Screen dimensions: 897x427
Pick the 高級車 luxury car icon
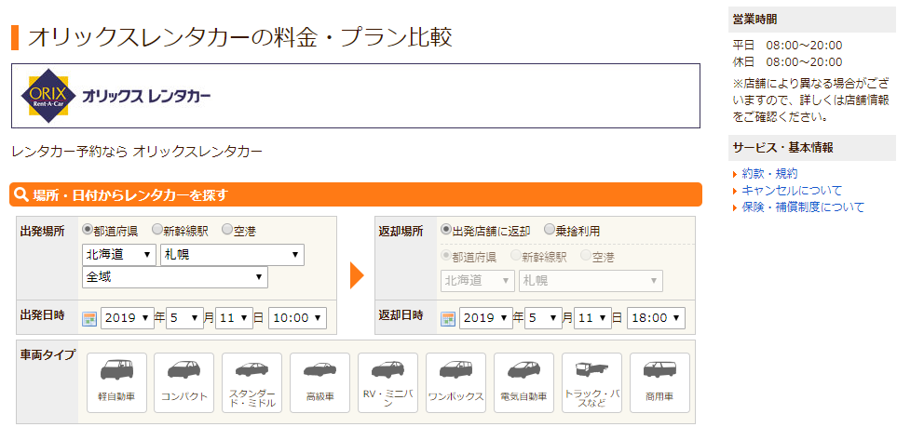click(319, 382)
